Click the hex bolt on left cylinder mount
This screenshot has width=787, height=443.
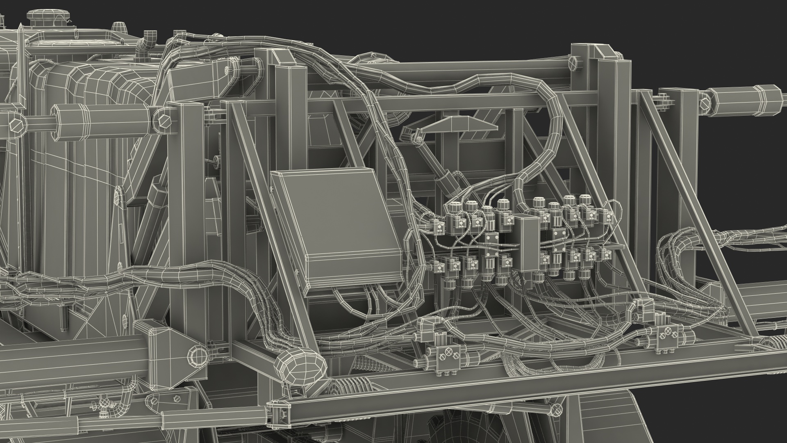point(164,121)
